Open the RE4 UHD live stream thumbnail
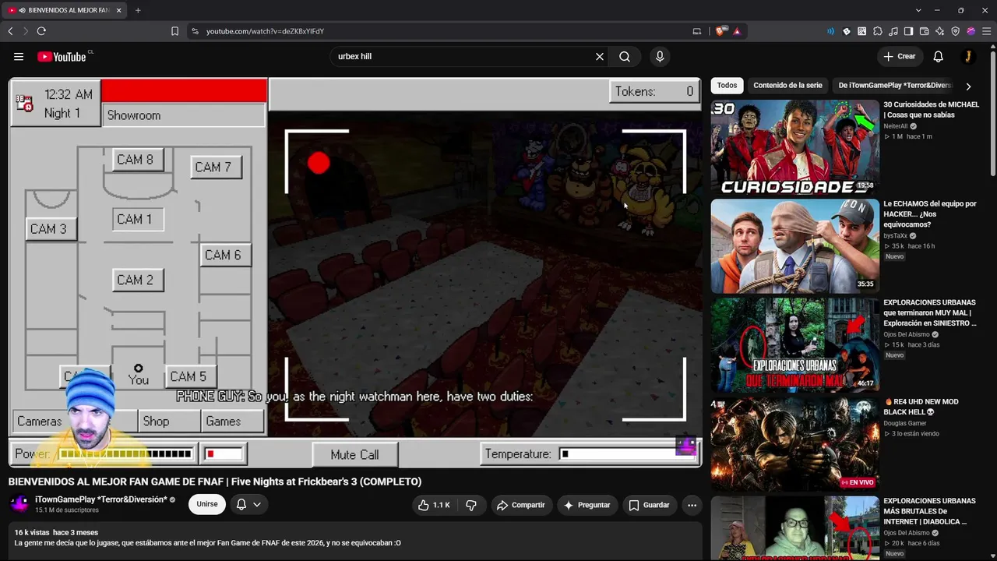The height and width of the screenshot is (561, 997). point(794,444)
